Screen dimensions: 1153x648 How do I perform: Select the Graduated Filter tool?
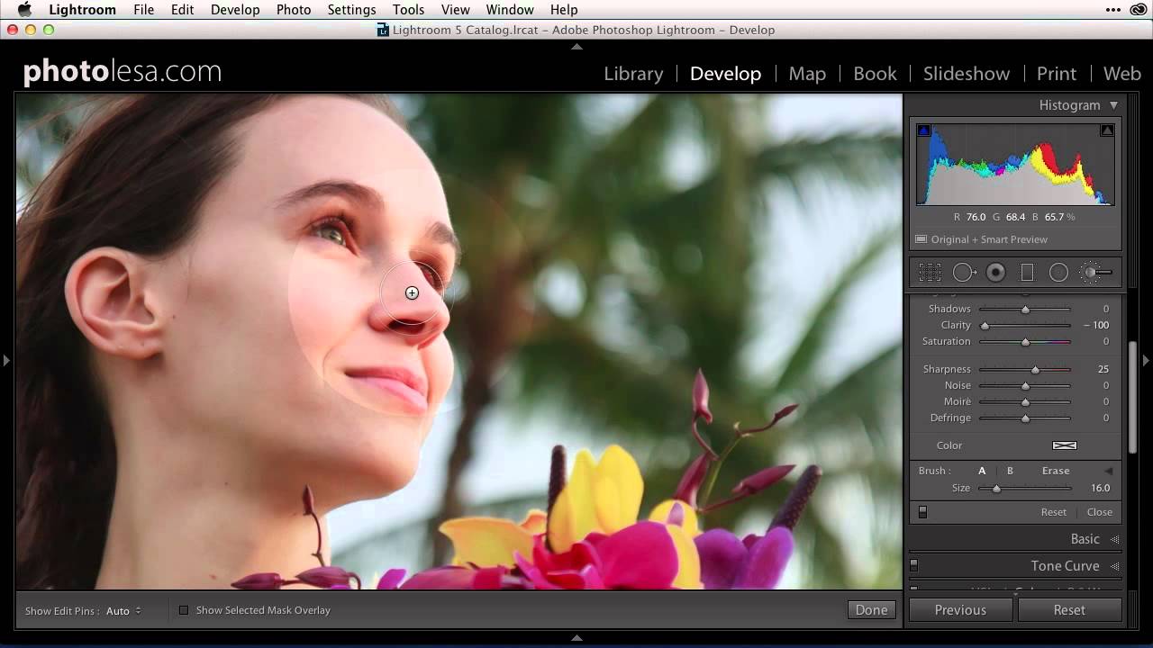[x=1027, y=272]
